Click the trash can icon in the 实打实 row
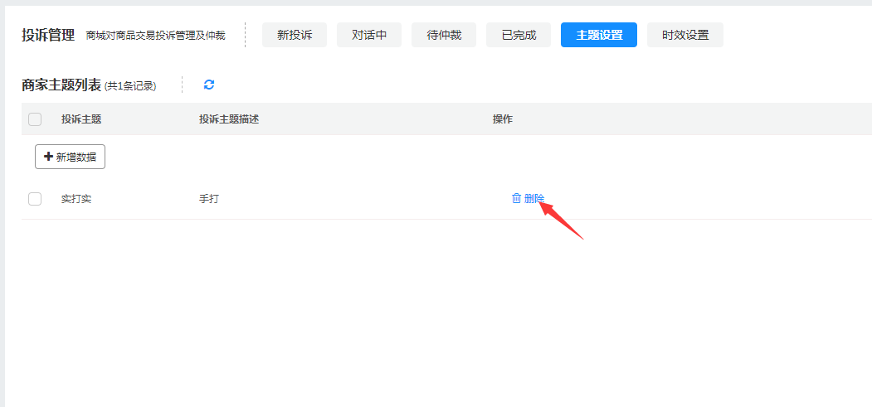872x407 pixels. click(x=516, y=198)
